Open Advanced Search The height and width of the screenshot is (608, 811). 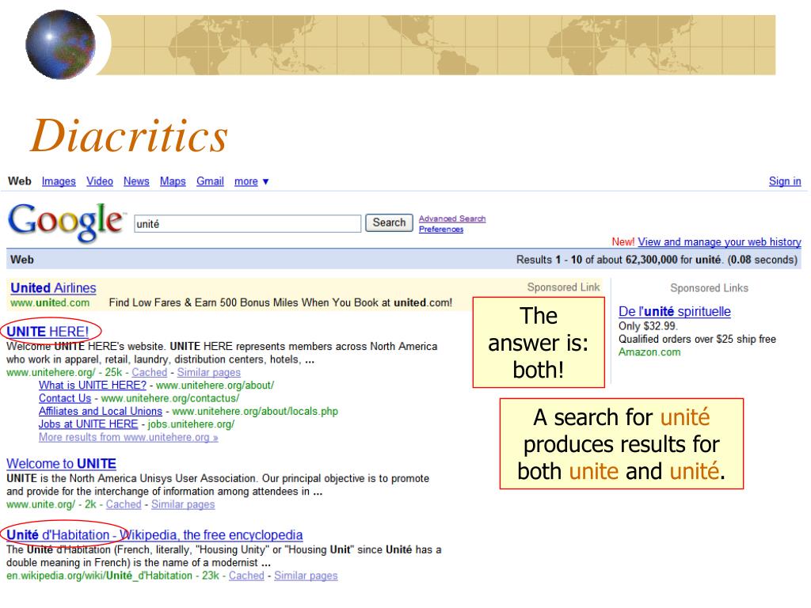click(x=452, y=218)
